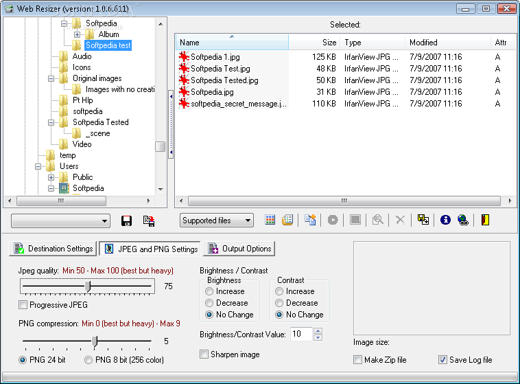Click the Video folder icon in tree
Image resolution: width=520 pixels, height=384 pixels.
(x=64, y=144)
